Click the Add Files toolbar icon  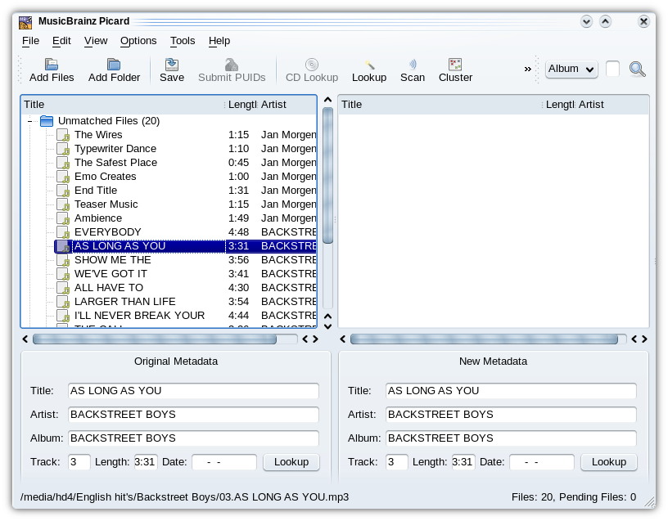pos(51,65)
